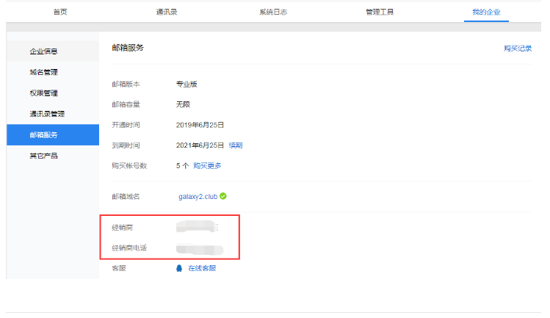The height and width of the screenshot is (318, 550).
Task: Click the 我的企业 tab
Action: [485, 12]
